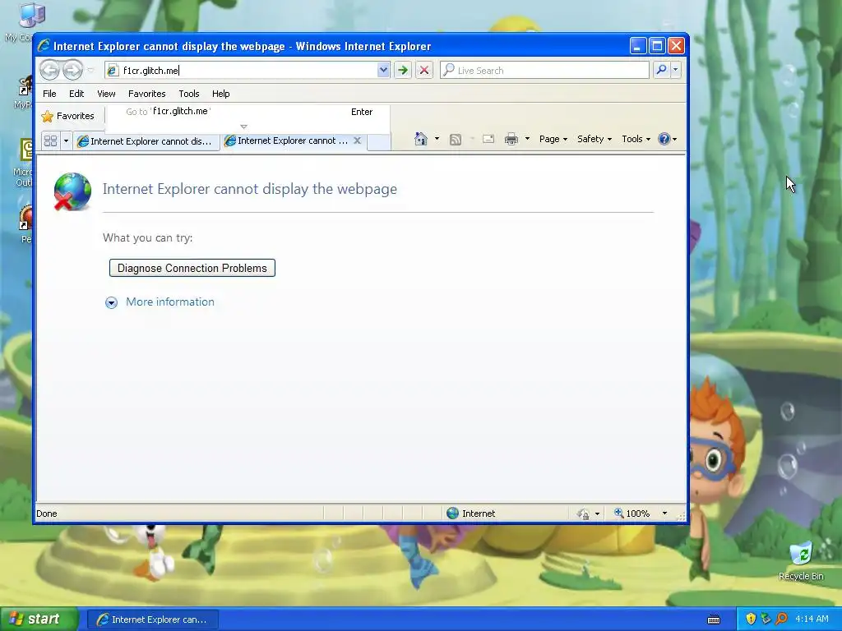The image size is (842, 631).
Task: Click into the Live Search box
Action: 544,71
